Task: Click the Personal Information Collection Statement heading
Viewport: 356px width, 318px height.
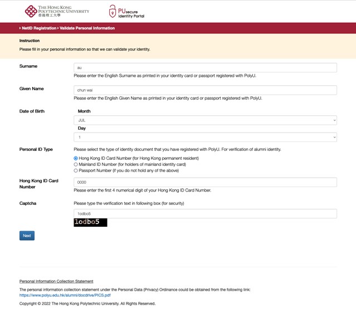Action: 56,281
